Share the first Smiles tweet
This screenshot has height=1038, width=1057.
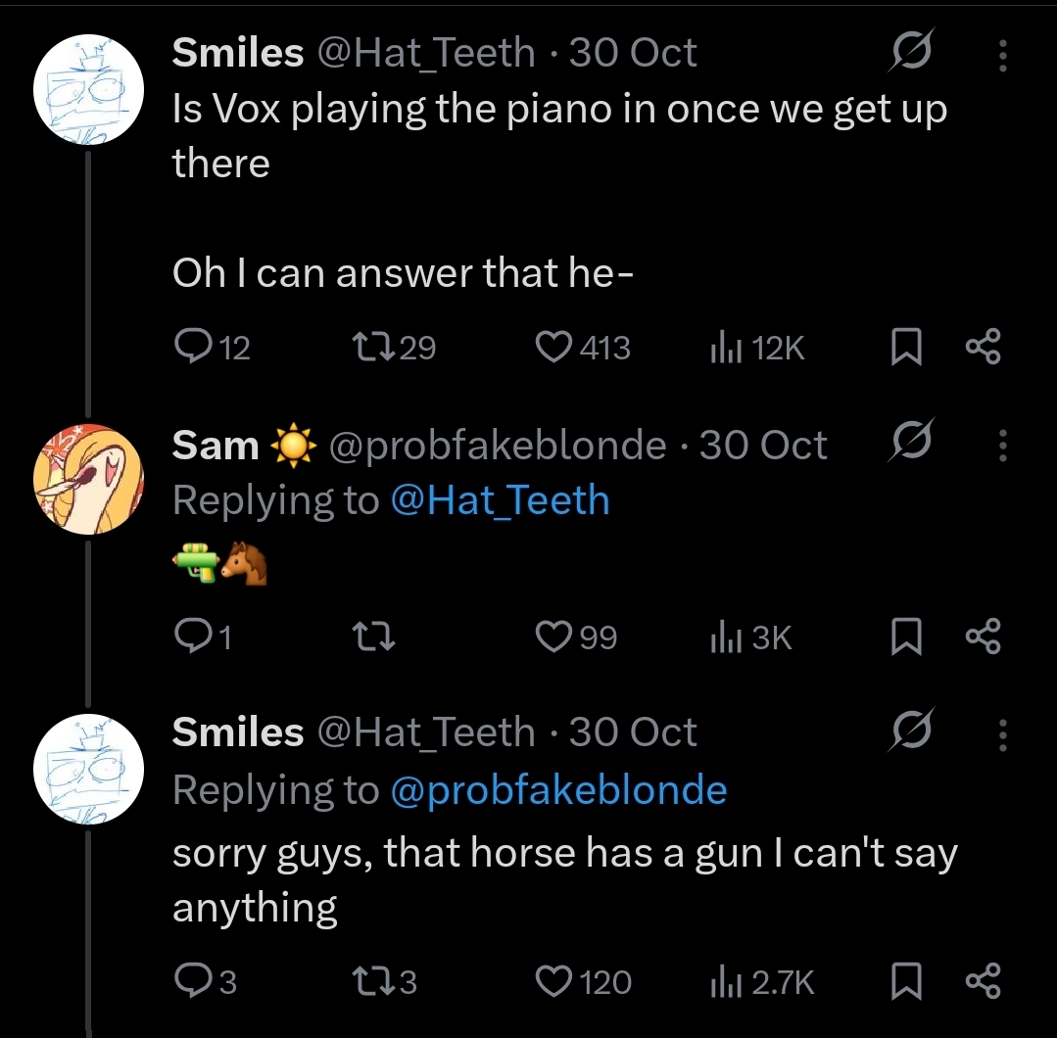[983, 347]
